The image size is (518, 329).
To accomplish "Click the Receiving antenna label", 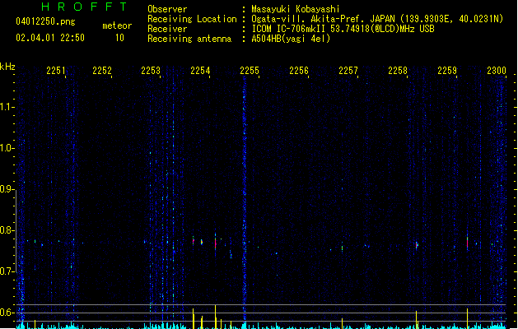I will click(x=189, y=39).
